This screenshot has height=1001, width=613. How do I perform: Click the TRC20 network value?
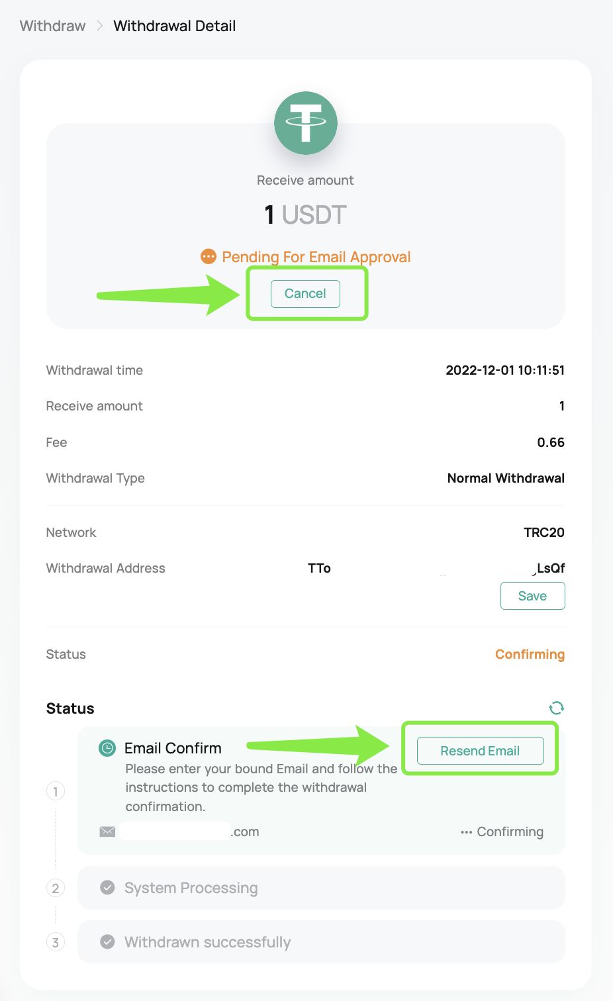coord(543,532)
